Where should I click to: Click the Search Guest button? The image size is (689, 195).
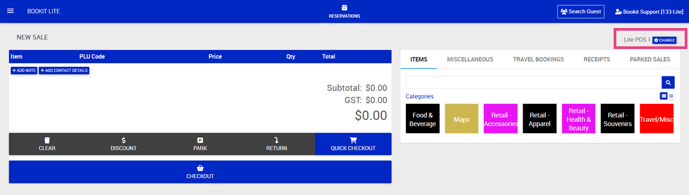click(581, 11)
